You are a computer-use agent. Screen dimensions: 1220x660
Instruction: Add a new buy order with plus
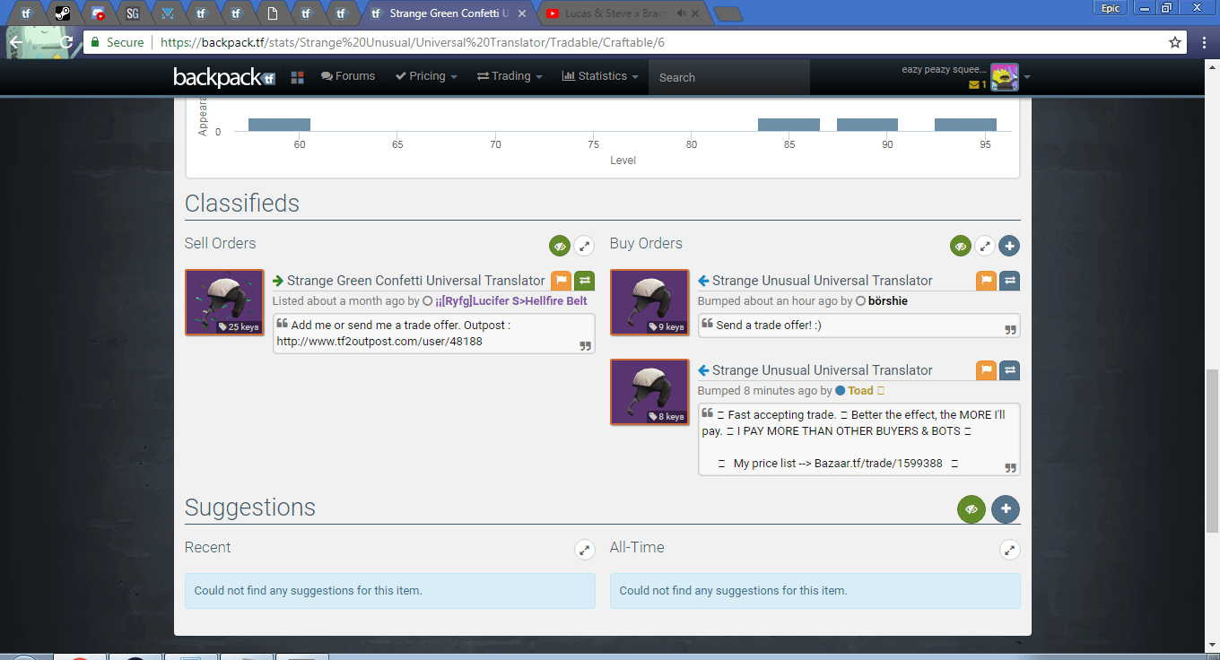tap(1009, 246)
